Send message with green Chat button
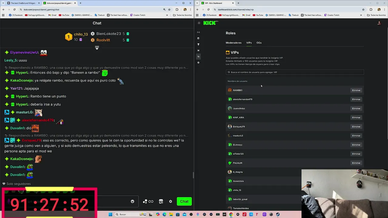This screenshot has width=388, height=218. [x=184, y=201]
